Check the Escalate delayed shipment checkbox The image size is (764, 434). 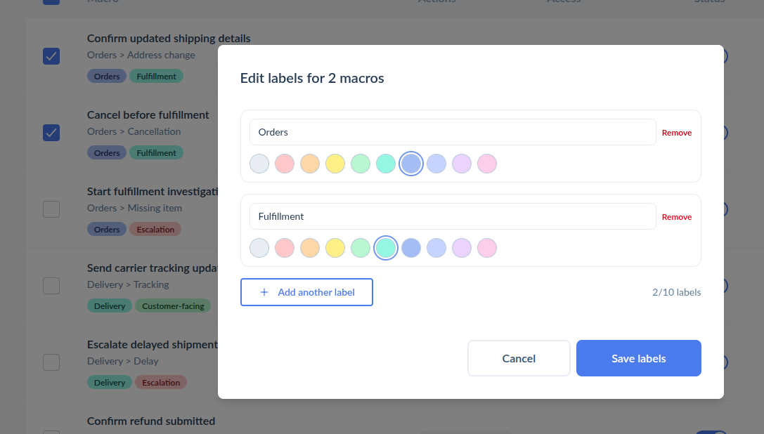click(x=51, y=362)
